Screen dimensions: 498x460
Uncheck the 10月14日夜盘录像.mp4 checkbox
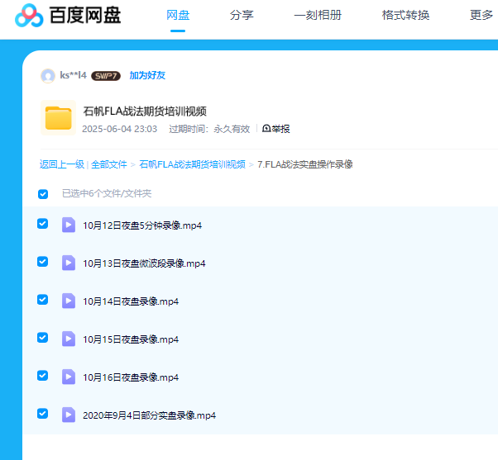click(43, 300)
